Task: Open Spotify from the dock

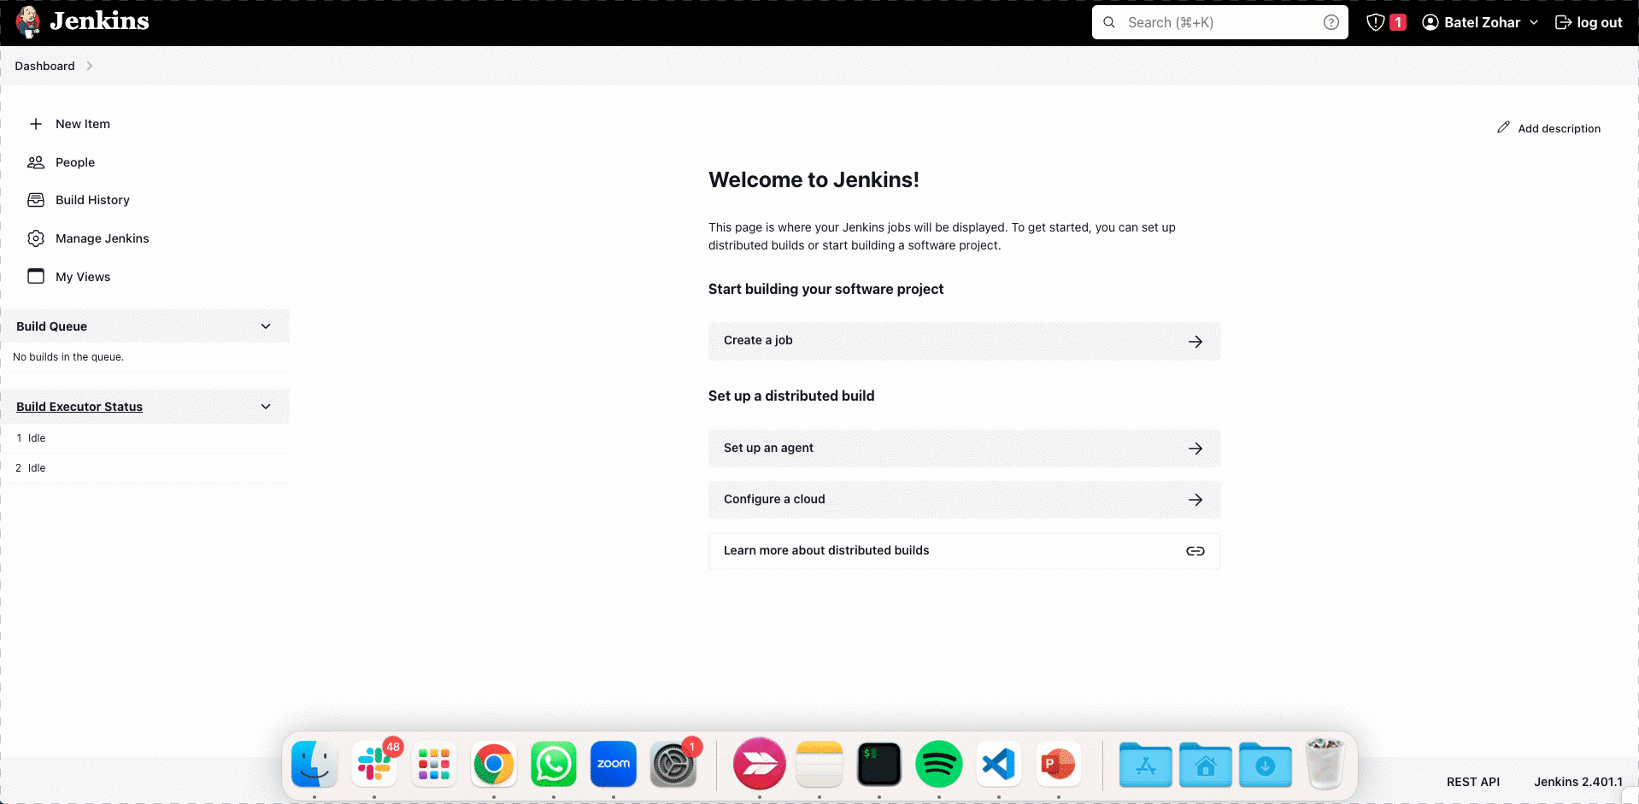Action: [939, 764]
